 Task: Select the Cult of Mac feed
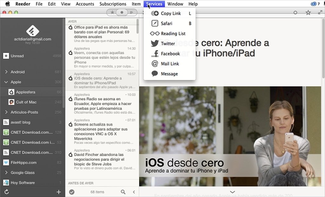pos(33,102)
